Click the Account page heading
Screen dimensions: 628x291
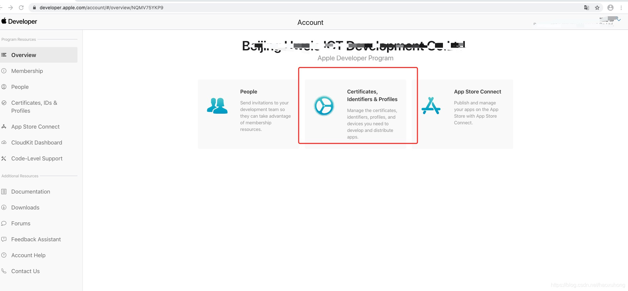[310, 22]
